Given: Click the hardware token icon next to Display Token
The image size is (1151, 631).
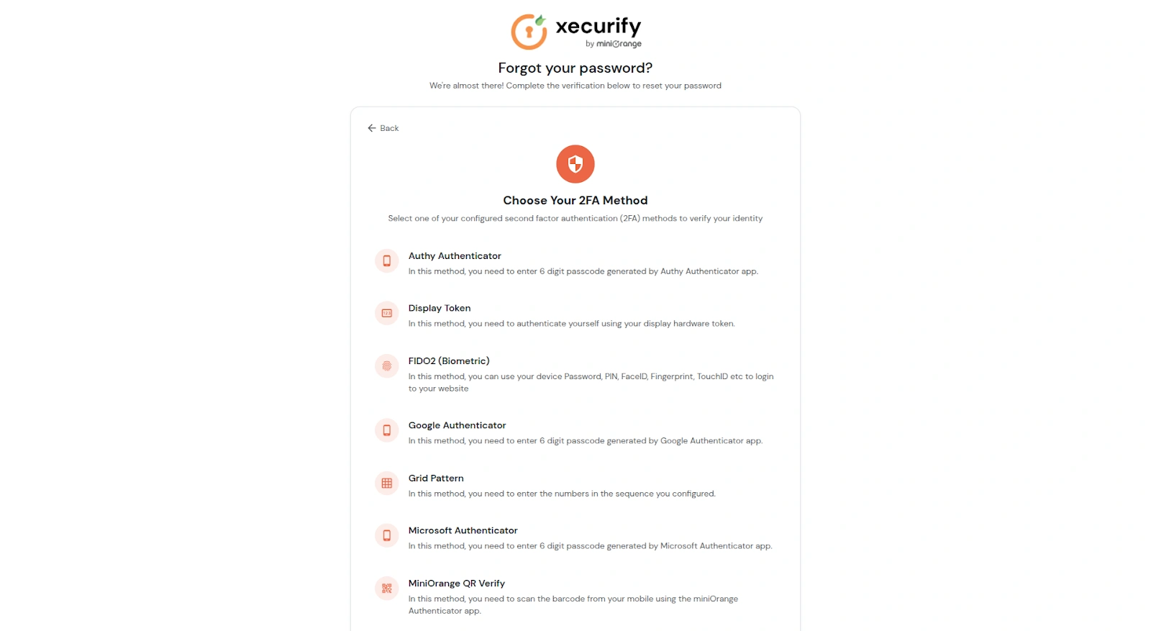Looking at the screenshot, I should point(386,313).
